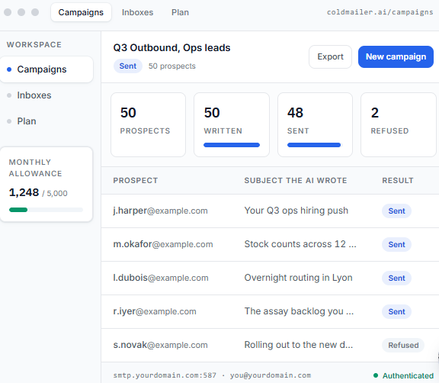Open the Plan top tab
The height and width of the screenshot is (383, 439).
pos(180,12)
